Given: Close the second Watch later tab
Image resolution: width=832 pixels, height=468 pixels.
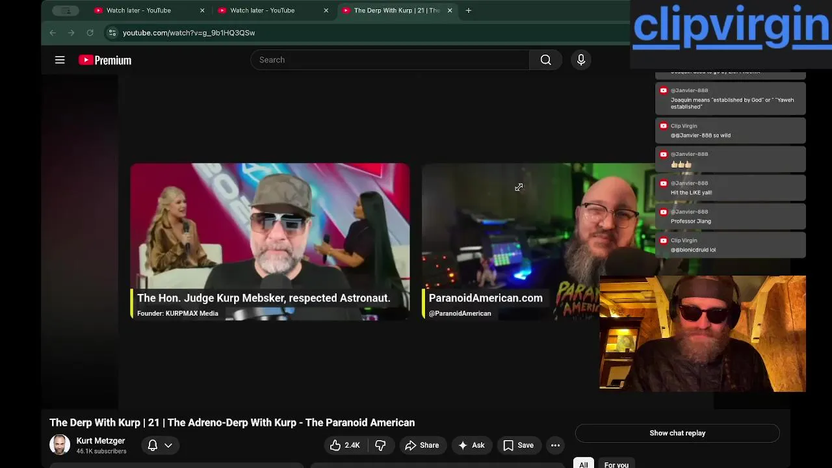Looking at the screenshot, I should [x=326, y=10].
